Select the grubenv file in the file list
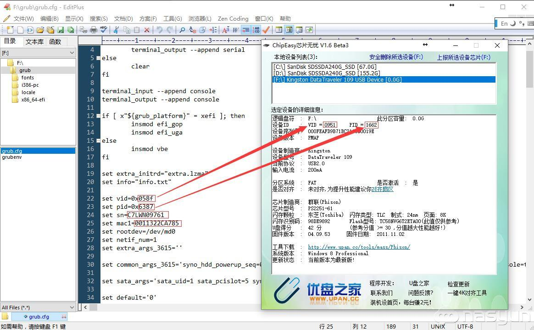The width and height of the screenshot is (534, 330). tap(12, 157)
